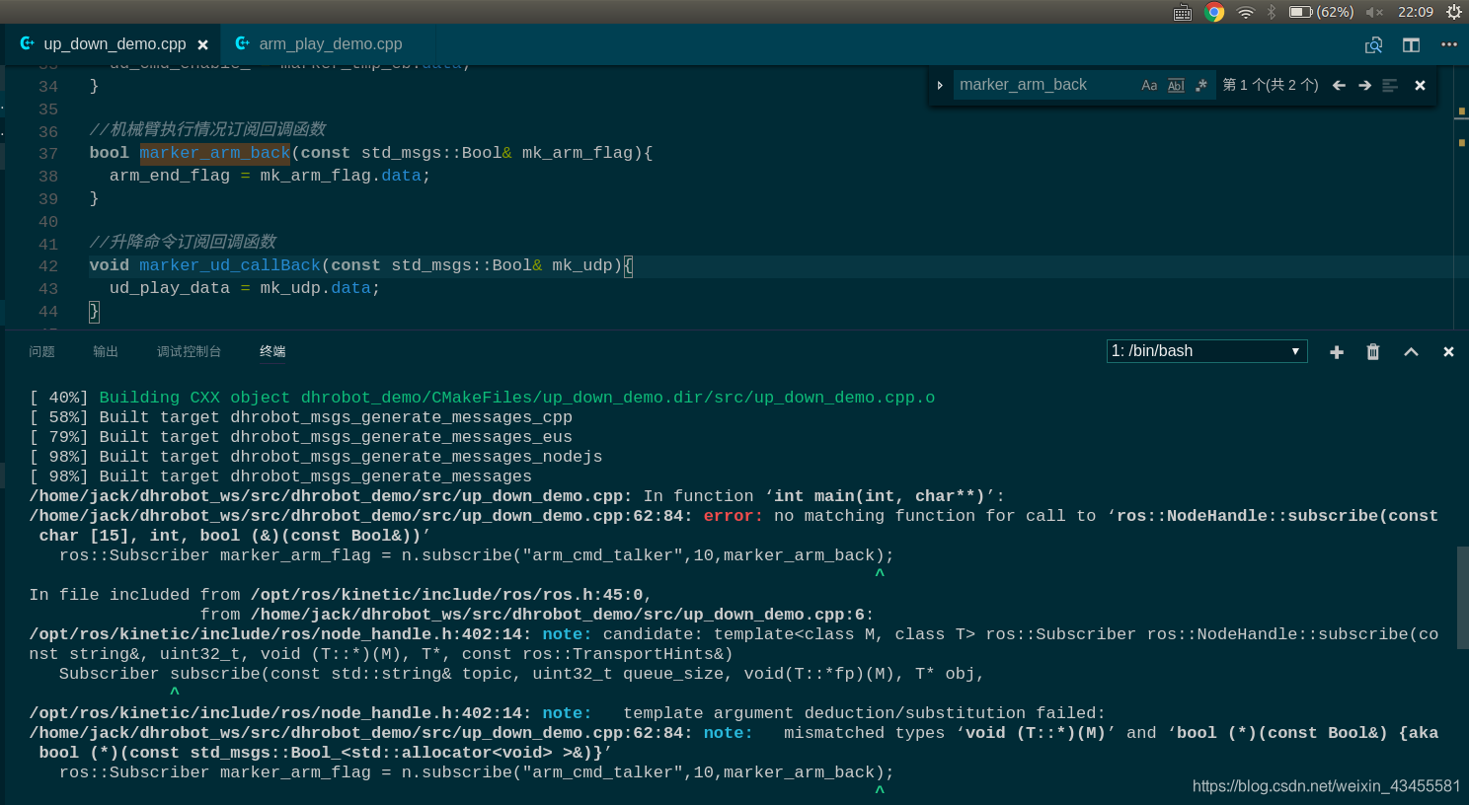The width and height of the screenshot is (1469, 805).
Task: Open the arm_play_demo.cpp tab
Action: point(331,44)
